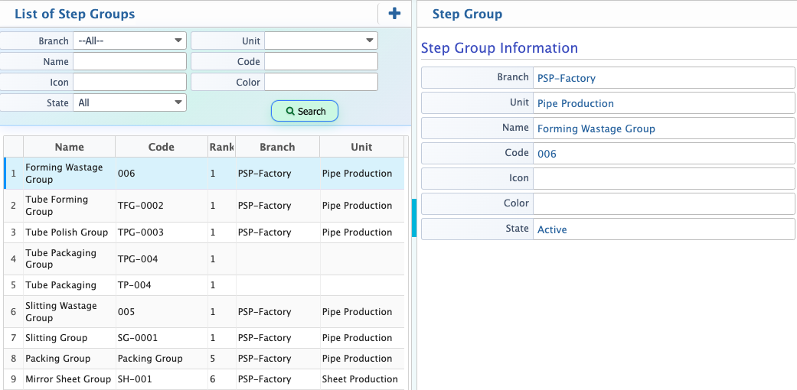The image size is (797, 390).
Task: Click code cell 005
Action: coord(162,312)
